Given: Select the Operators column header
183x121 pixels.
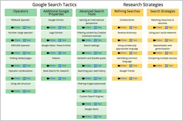Looking at the screenshot, I should tap(21, 11).
